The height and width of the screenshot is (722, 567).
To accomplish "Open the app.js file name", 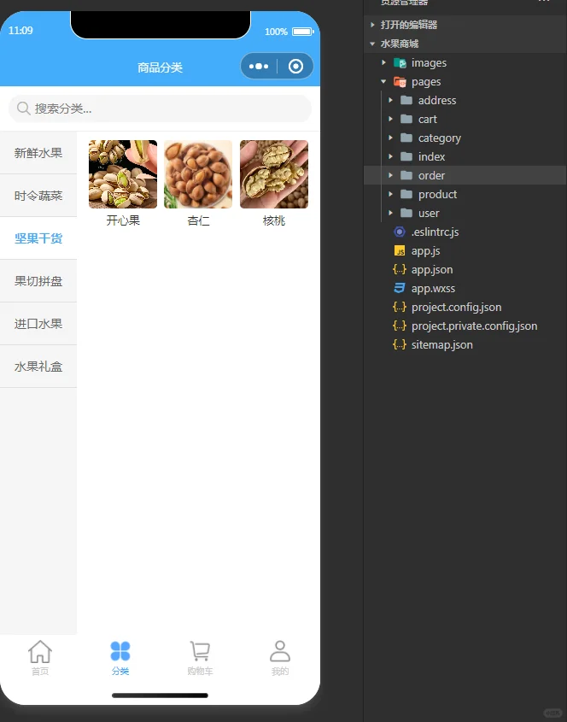I will [x=426, y=251].
